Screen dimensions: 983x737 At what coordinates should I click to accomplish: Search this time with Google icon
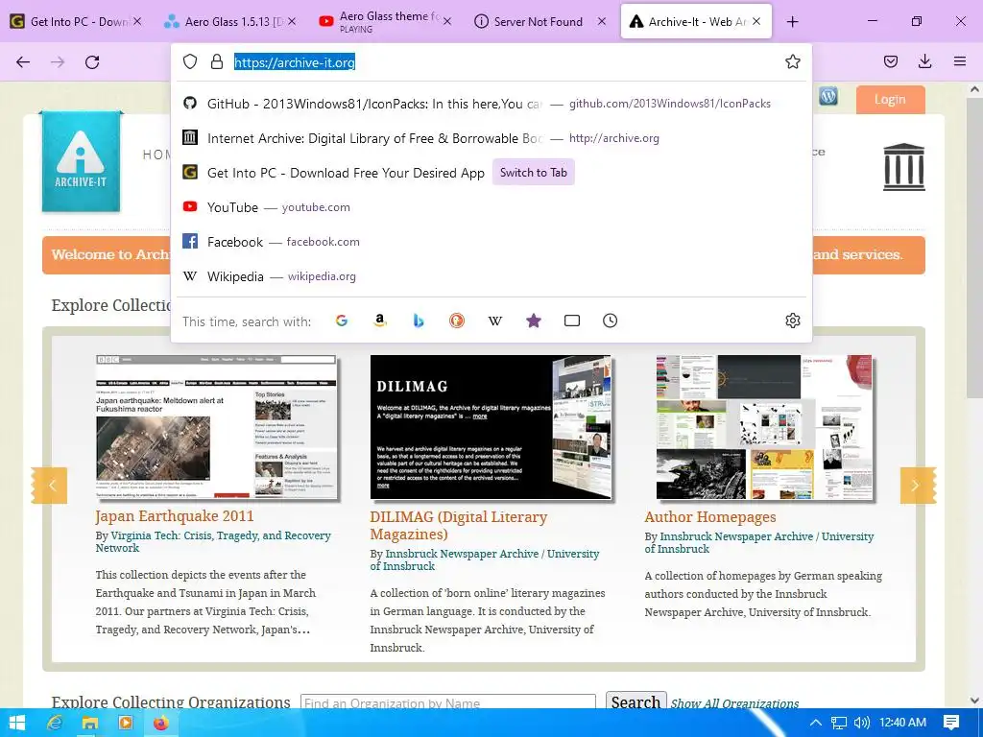pyautogui.click(x=342, y=321)
